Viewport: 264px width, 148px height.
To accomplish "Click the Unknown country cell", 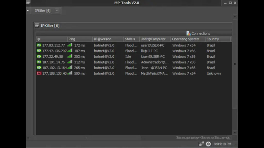I will pyautogui.click(x=214, y=73).
